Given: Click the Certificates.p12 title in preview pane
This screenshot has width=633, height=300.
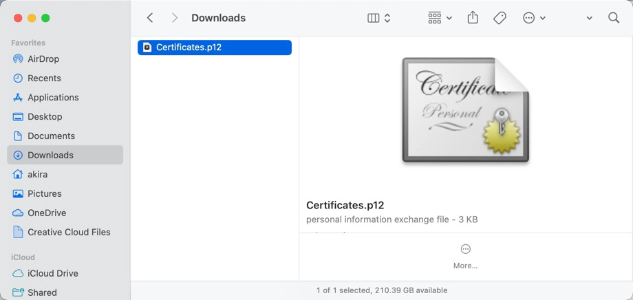Looking at the screenshot, I should pyautogui.click(x=345, y=205).
